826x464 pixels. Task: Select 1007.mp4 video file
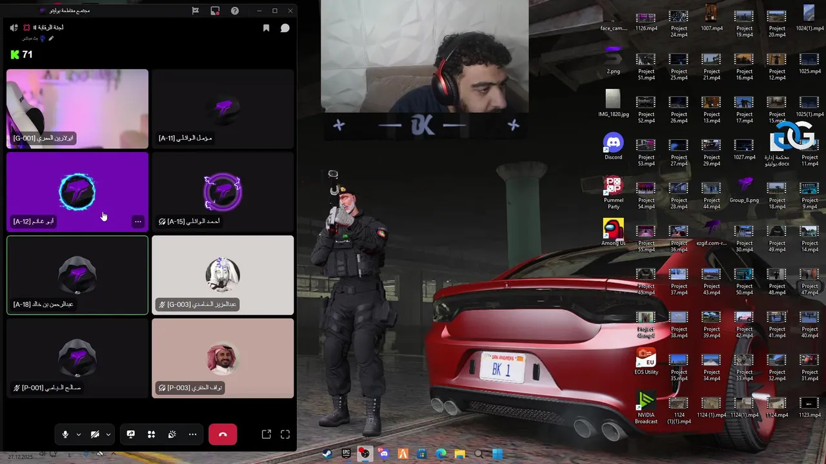(x=711, y=19)
